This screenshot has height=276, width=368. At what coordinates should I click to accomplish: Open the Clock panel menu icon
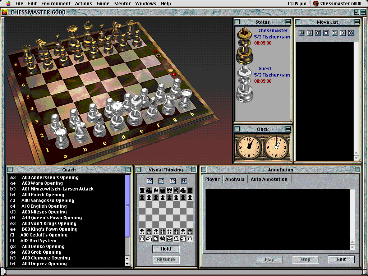[x=288, y=129]
